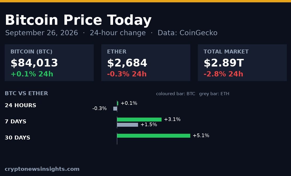The width and height of the screenshot is (291, 176).
Task: Click the grey 24-hour ETH bar
Action: (x=115, y=109)
